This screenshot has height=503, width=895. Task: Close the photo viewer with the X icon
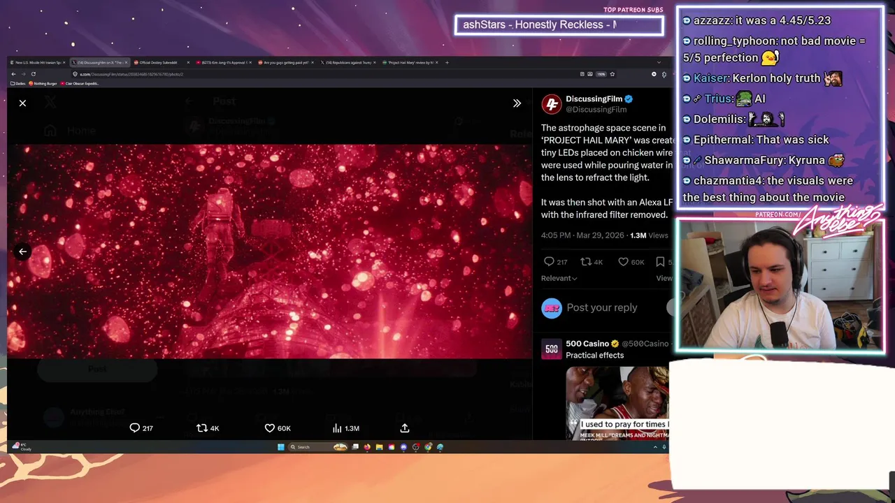tap(22, 103)
